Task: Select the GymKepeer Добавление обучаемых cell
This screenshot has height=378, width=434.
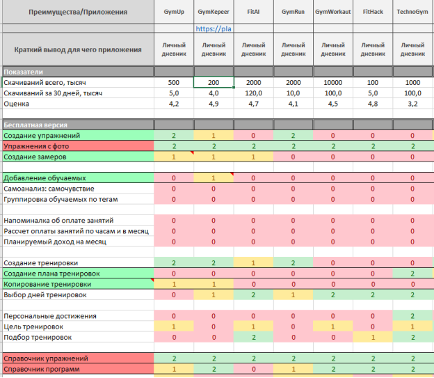Action: coord(214,178)
